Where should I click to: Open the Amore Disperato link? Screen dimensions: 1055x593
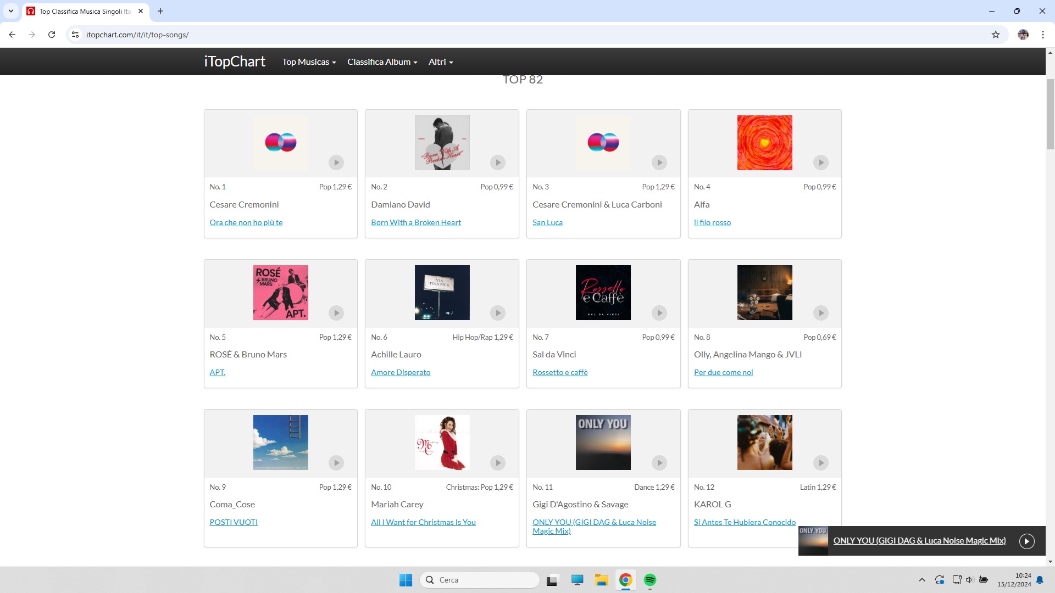click(x=401, y=372)
